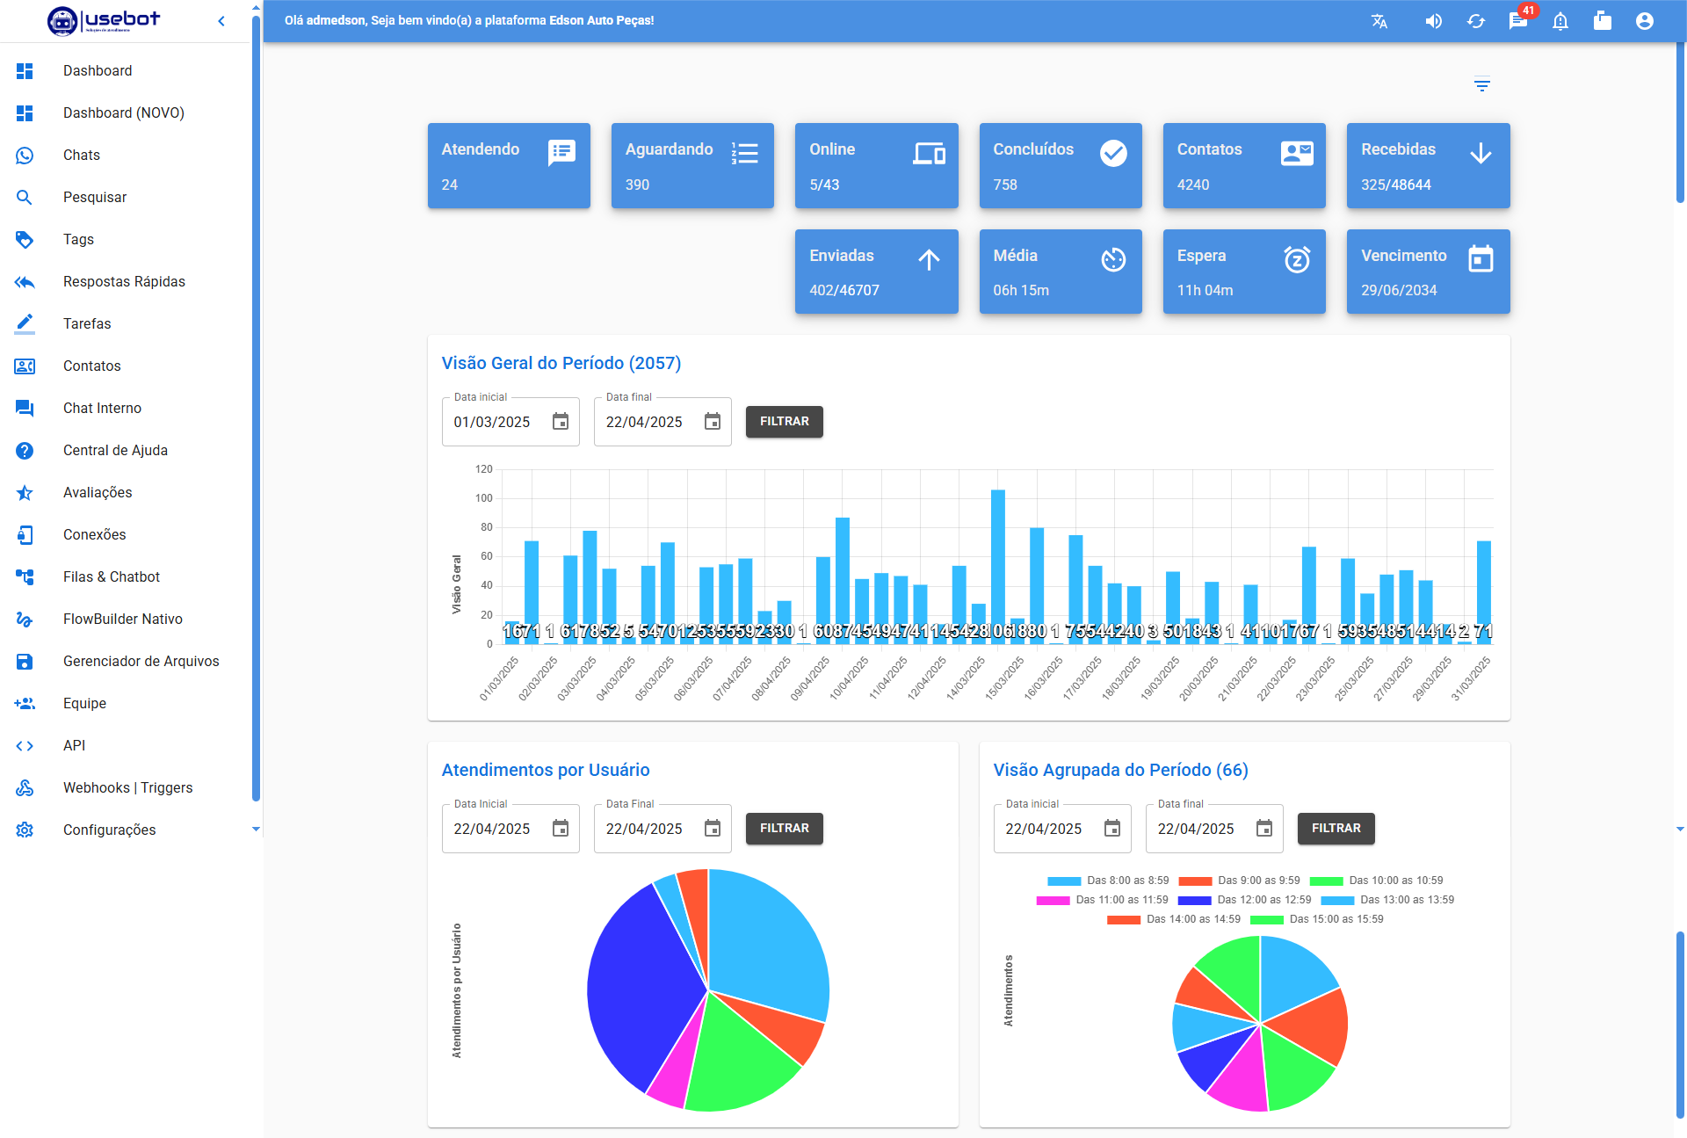Image resolution: width=1687 pixels, height=1138 pixels.
Task: Open the dashboard filter list icon
Action: click(1482, 84)
